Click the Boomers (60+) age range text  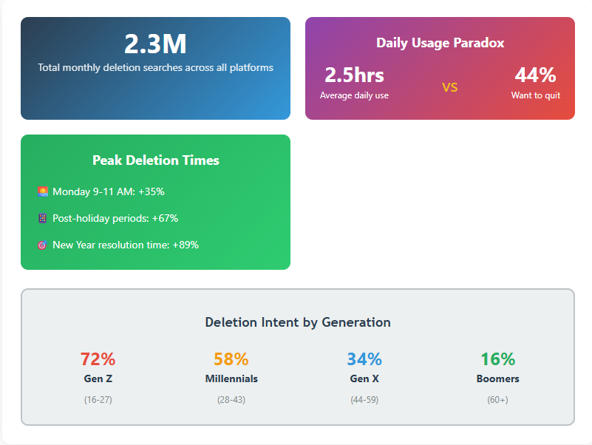[497, 399]
